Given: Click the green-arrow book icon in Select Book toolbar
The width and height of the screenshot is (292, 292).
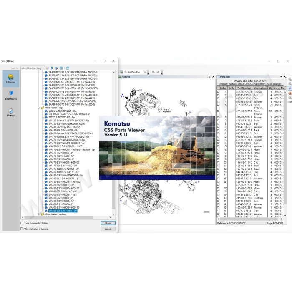Looking at the screenshot, I should 52,68.
